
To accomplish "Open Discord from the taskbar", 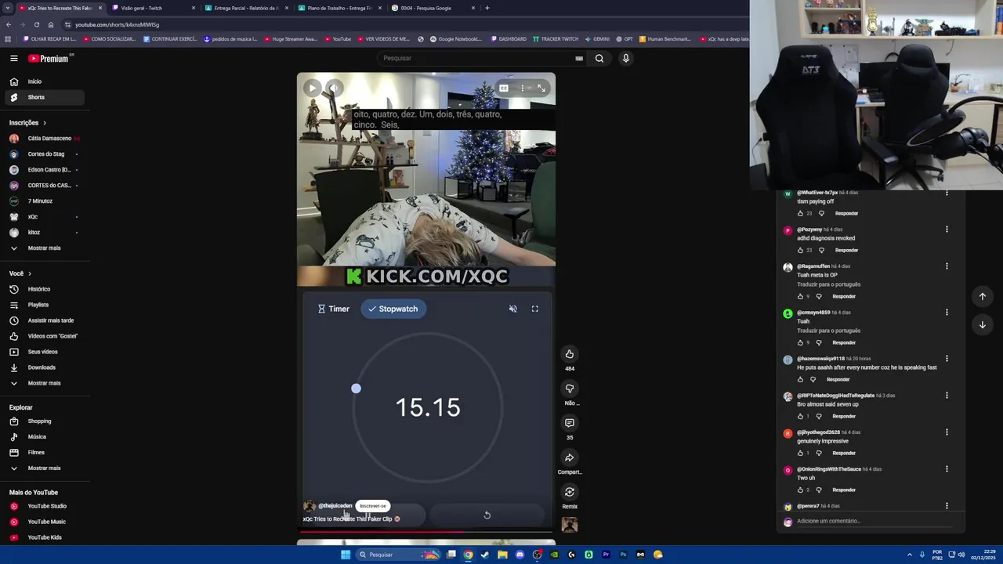I will point(520,555).
